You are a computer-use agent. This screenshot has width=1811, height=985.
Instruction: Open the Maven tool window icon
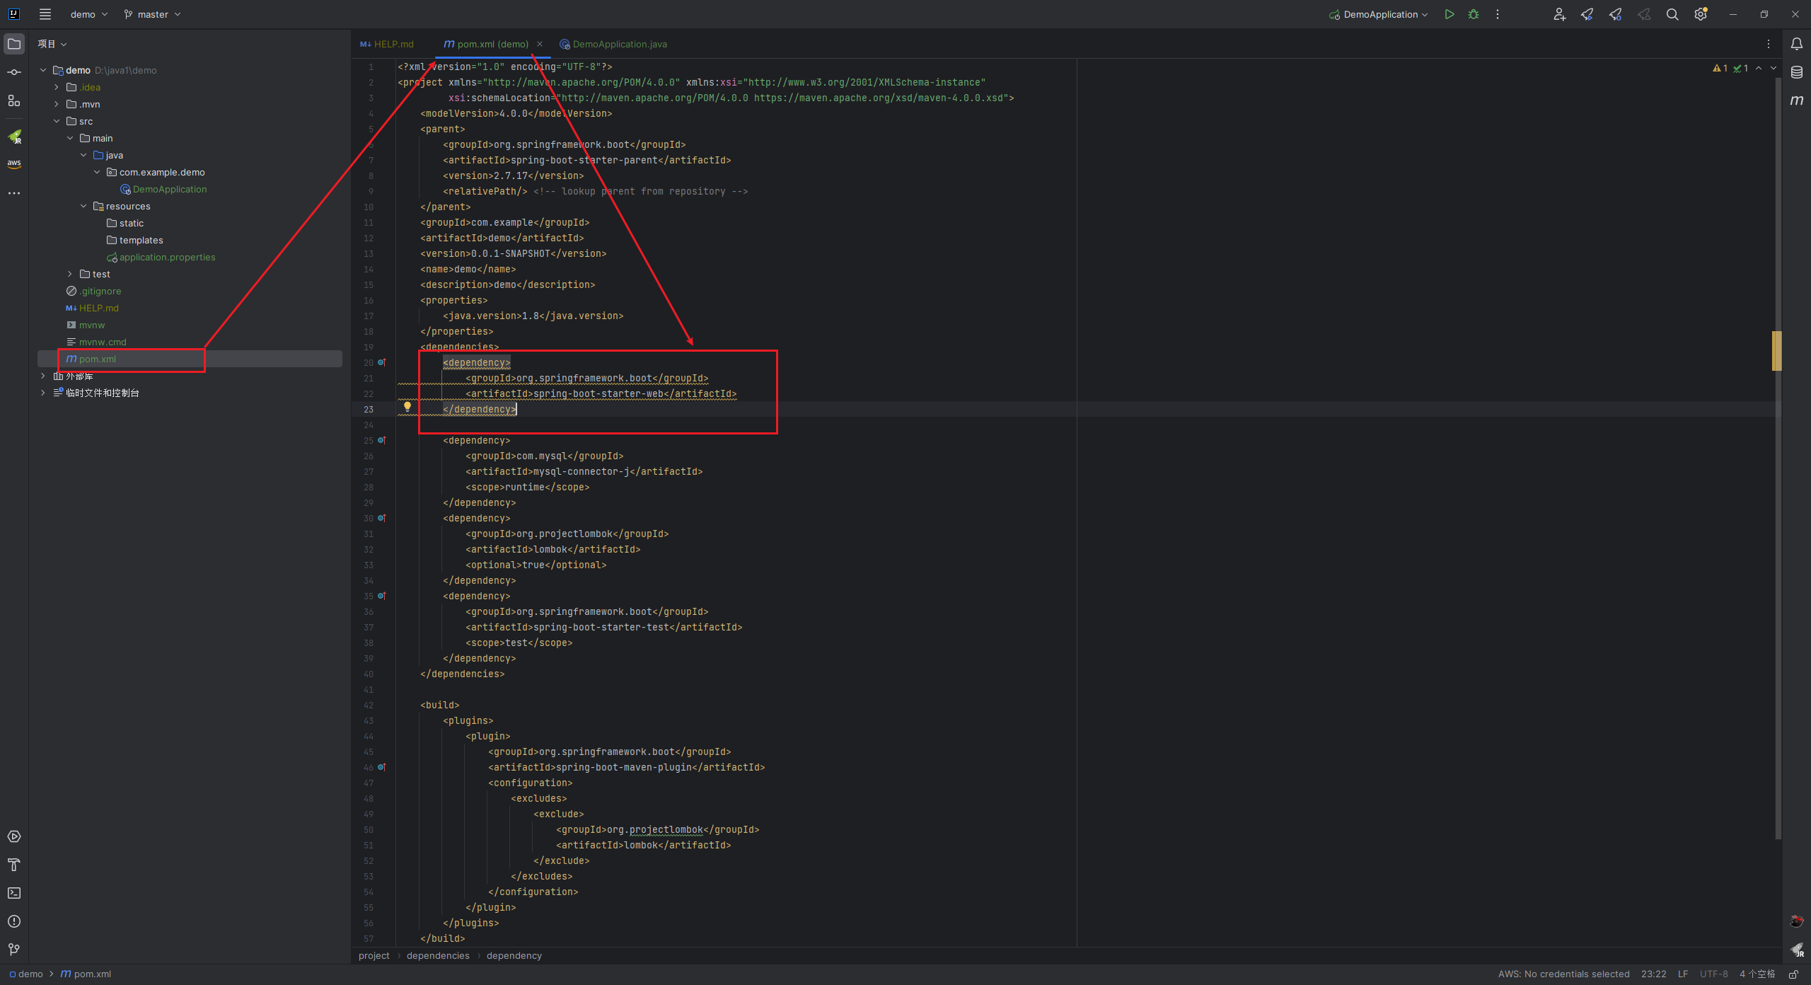[x=1797, y=100]
